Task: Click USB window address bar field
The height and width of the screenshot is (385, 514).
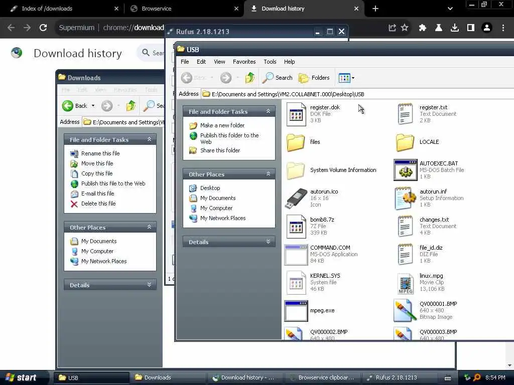Action: click(357, 94)
